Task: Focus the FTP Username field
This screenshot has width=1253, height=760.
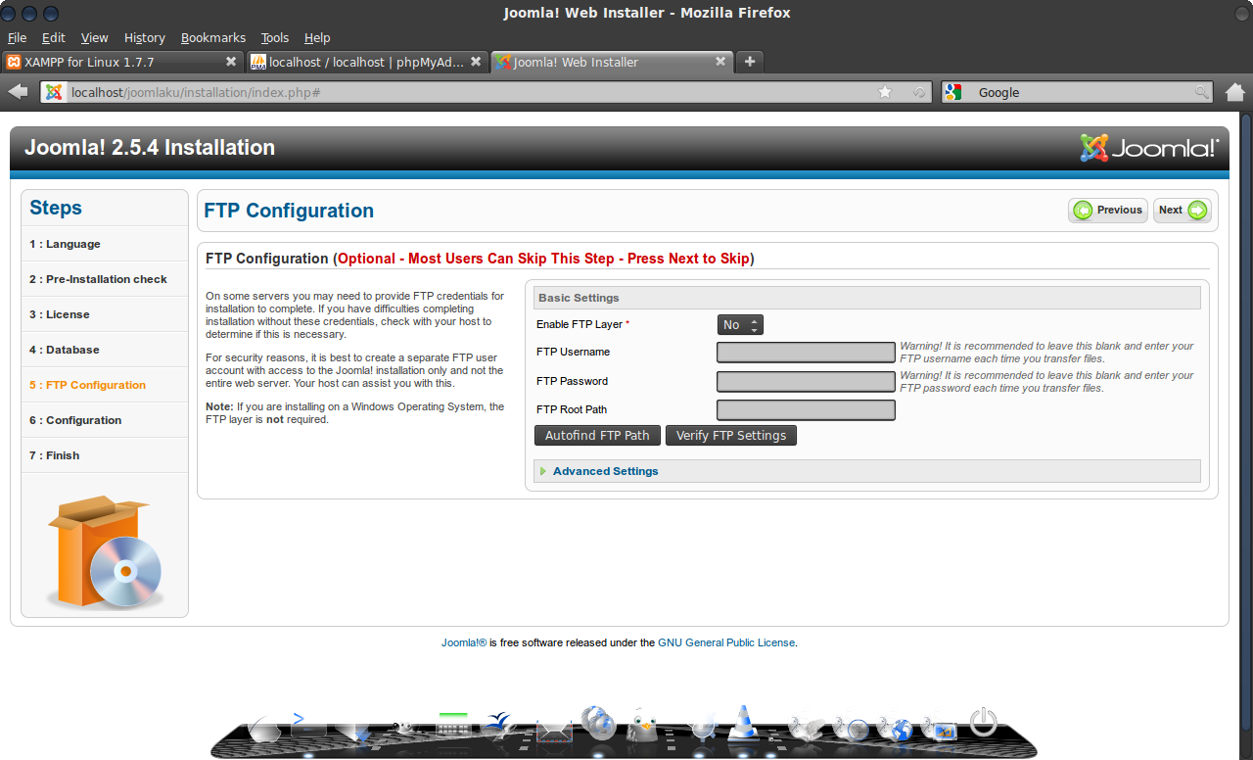Action: (806, 353)
